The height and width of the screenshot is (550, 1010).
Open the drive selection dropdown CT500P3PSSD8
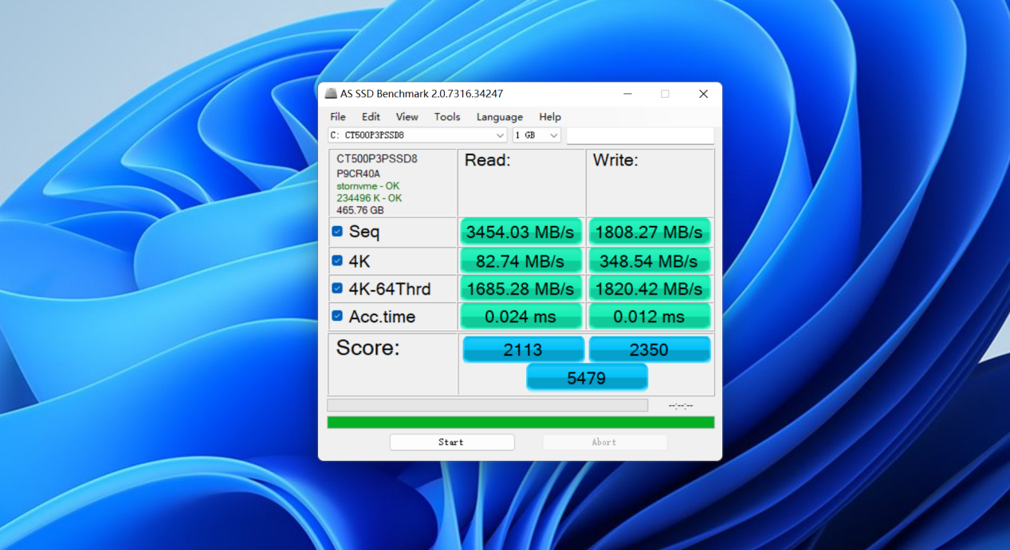418,135
